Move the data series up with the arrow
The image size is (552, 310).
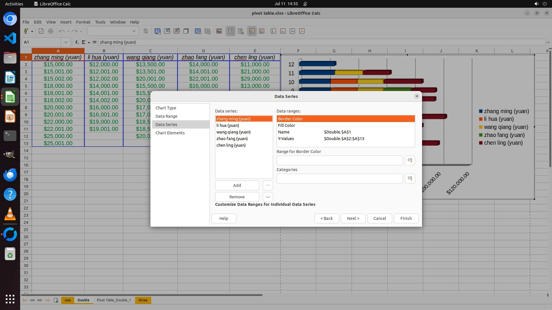tap(268, 185)
